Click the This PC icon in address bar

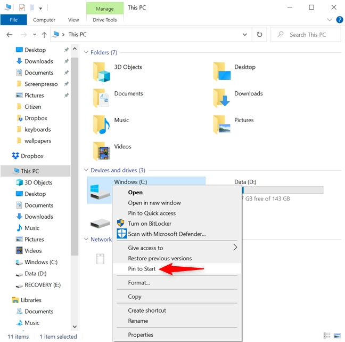pyautogui.click(x=56, y=34)
